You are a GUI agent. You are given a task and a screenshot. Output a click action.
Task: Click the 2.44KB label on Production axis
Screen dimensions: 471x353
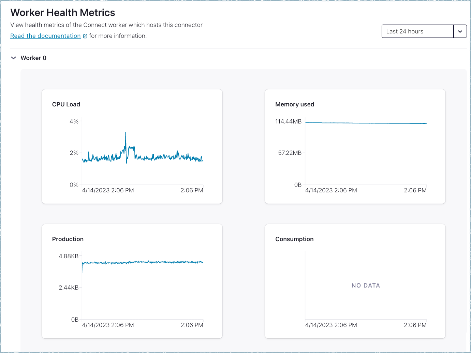click(69, 288)
